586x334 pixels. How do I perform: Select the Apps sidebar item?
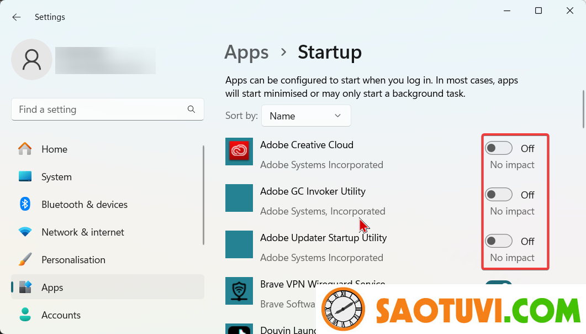click(108, 287)
